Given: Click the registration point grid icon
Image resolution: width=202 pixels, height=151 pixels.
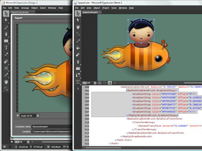Looking at the screenshot, I should point(10,147).
